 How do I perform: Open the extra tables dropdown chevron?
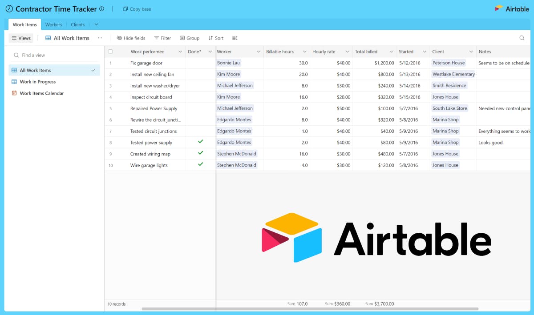click(96, 24)
